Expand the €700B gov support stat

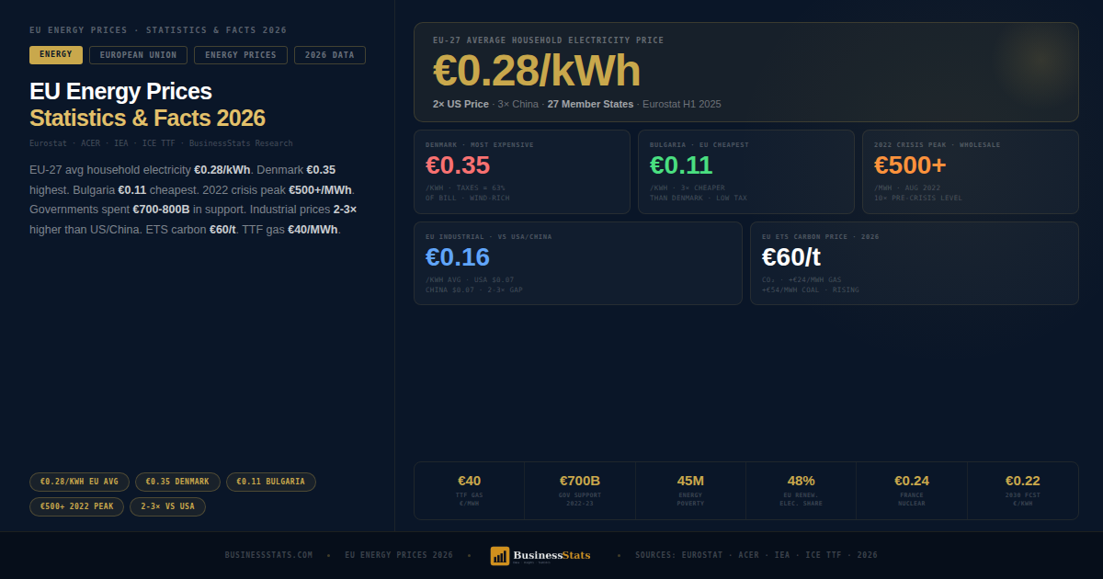[580, 490]
